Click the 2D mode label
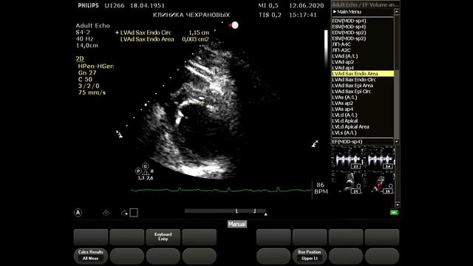Viewport: 473px width, 266px height. click(x=80, y=58)
